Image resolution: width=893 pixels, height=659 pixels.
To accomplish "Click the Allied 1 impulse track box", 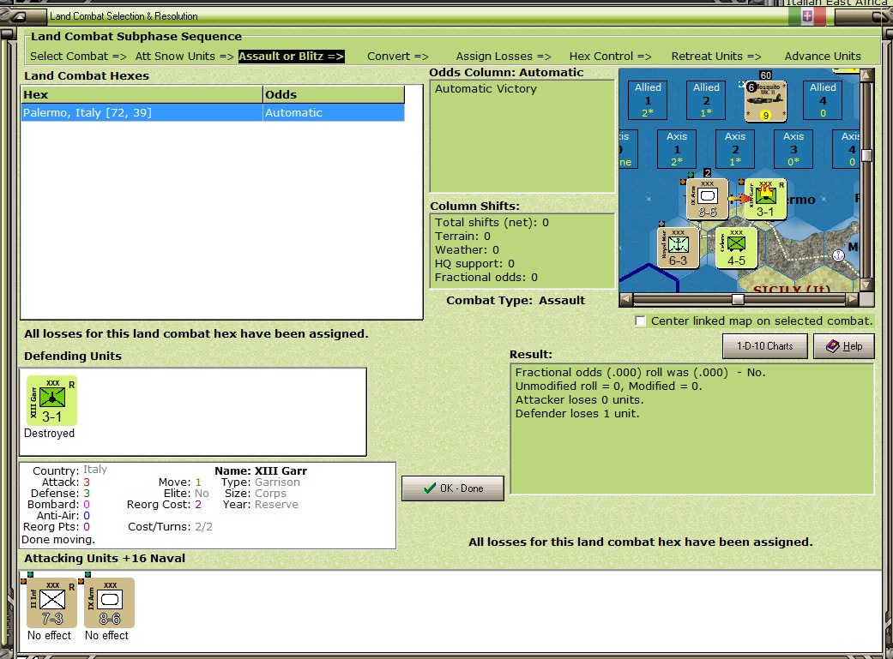I will pyautogui.click(x=648, y=100).
